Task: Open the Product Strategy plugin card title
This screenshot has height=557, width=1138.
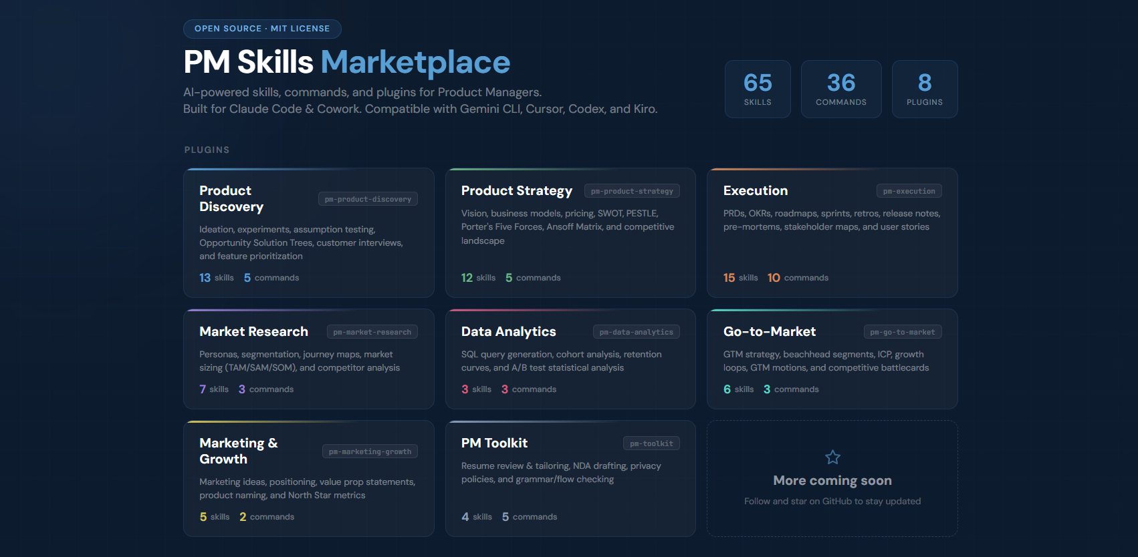Action: tap(517, 191)
